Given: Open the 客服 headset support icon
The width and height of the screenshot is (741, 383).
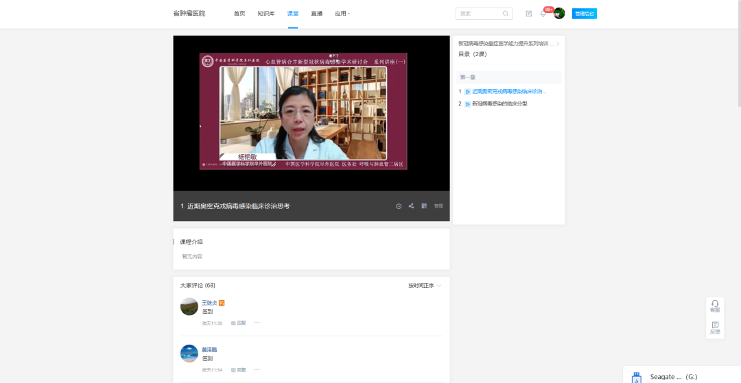Looking at the screenshot, I should (715, 306).
